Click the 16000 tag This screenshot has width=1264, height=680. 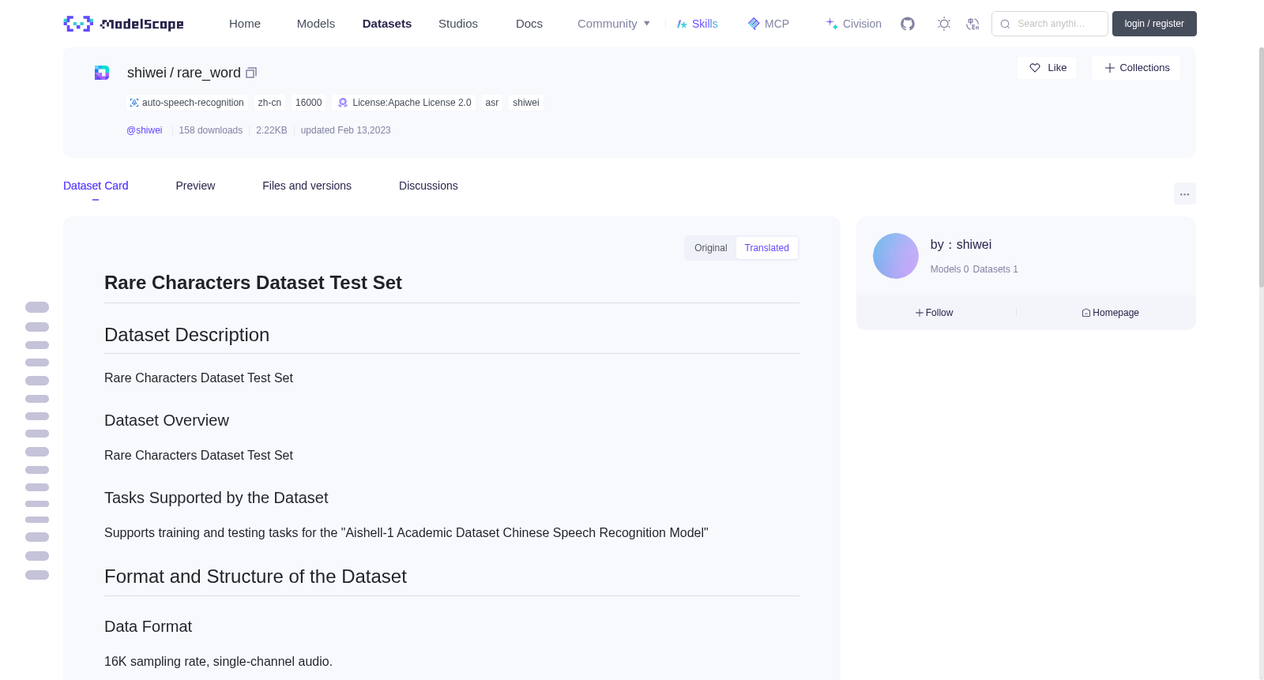(x=308, y=103)
